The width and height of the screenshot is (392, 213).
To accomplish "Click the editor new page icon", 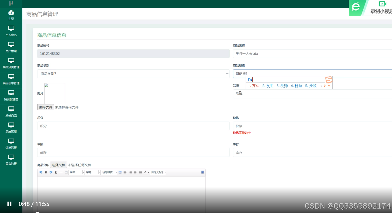I will [x=66, y=172].
